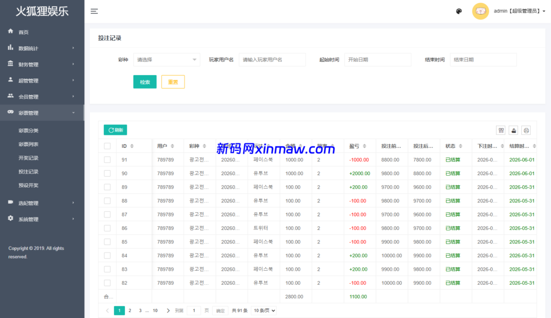The image size is (551, 318).
Task: Click the export table icon
Action: (x=513, y=130)
